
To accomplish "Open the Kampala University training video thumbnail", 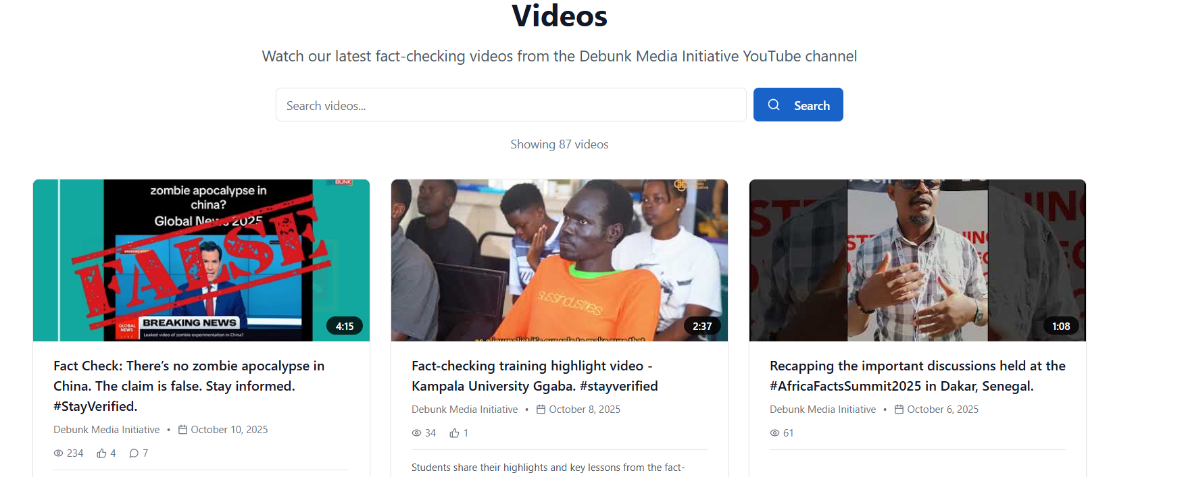I will [x=559, y=260].
